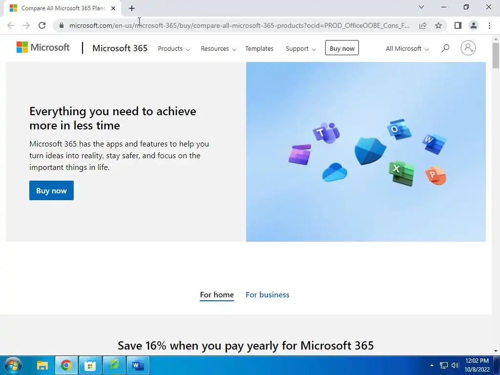Open the Chrome side panel icon
The width and height of the screenshot is (500, 375).
[458, 25]
